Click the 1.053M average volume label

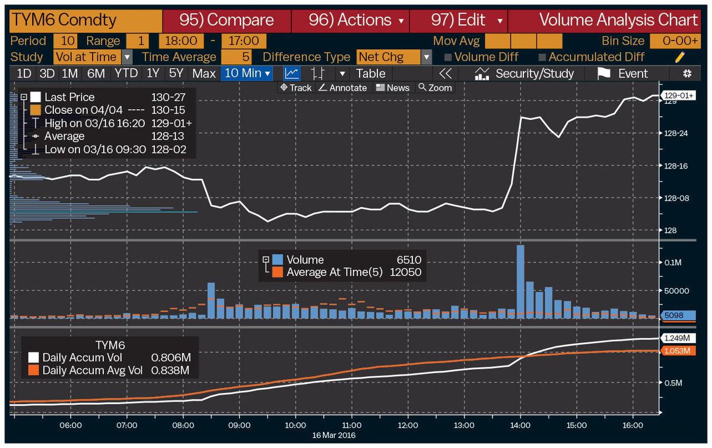point(679,351)
